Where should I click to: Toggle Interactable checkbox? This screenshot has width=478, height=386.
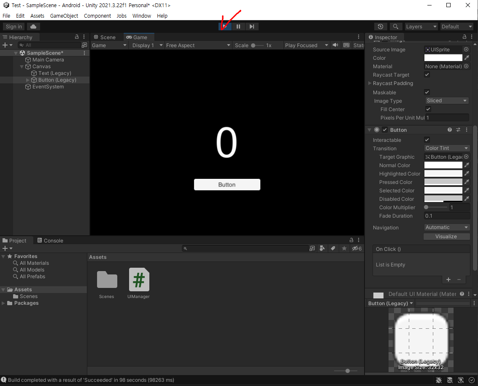(427, 140)
